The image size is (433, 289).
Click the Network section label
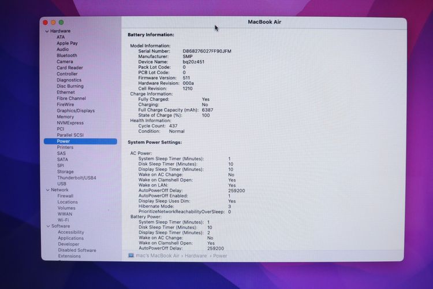coord(59,190)
